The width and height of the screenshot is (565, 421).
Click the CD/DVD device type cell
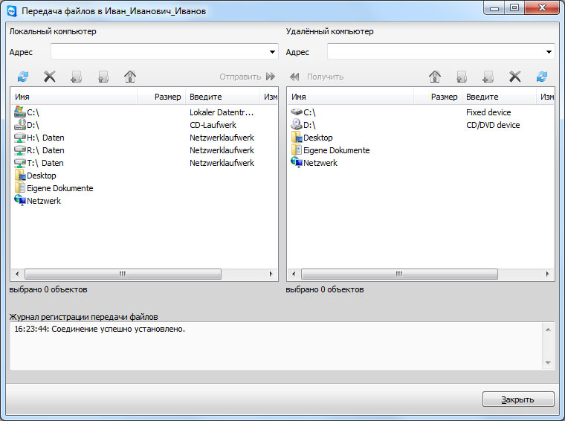[493, 125]
